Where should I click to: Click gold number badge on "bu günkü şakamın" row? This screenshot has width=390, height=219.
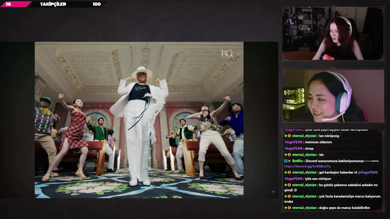289,185
